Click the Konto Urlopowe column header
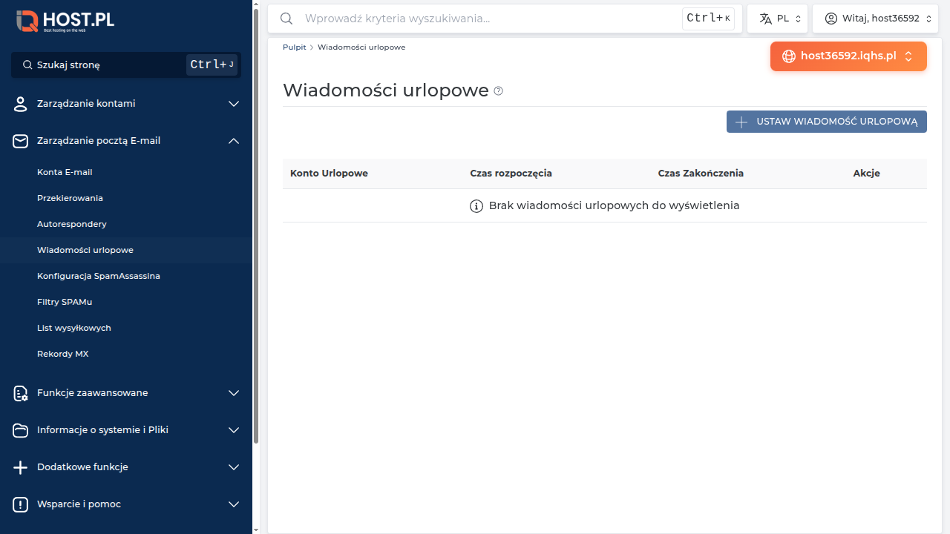Image resolution: width=950 pixels, height=534 pixels. pyautogui.click(x=329, y=174)
